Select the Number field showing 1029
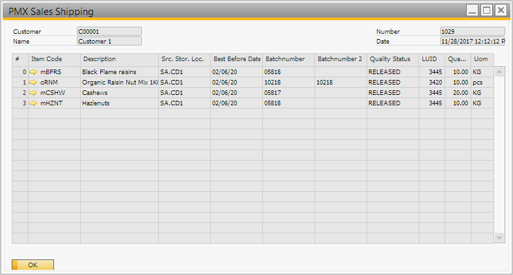Viewport: 513px width, 275px height. tap(472, 31)
